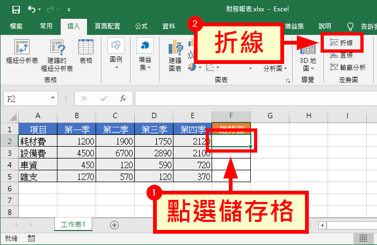Switch to the 頁面配置 tab

107,26
